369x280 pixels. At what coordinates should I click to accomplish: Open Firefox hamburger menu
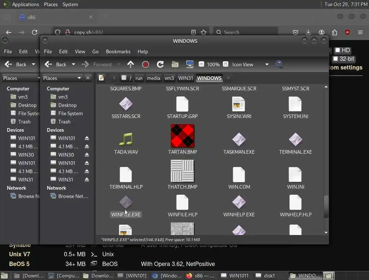pos(360,32)
